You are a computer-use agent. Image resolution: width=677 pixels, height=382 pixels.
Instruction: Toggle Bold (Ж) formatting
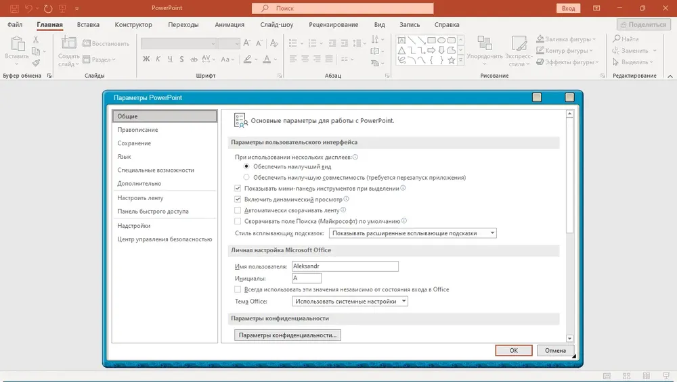(146, 59)
